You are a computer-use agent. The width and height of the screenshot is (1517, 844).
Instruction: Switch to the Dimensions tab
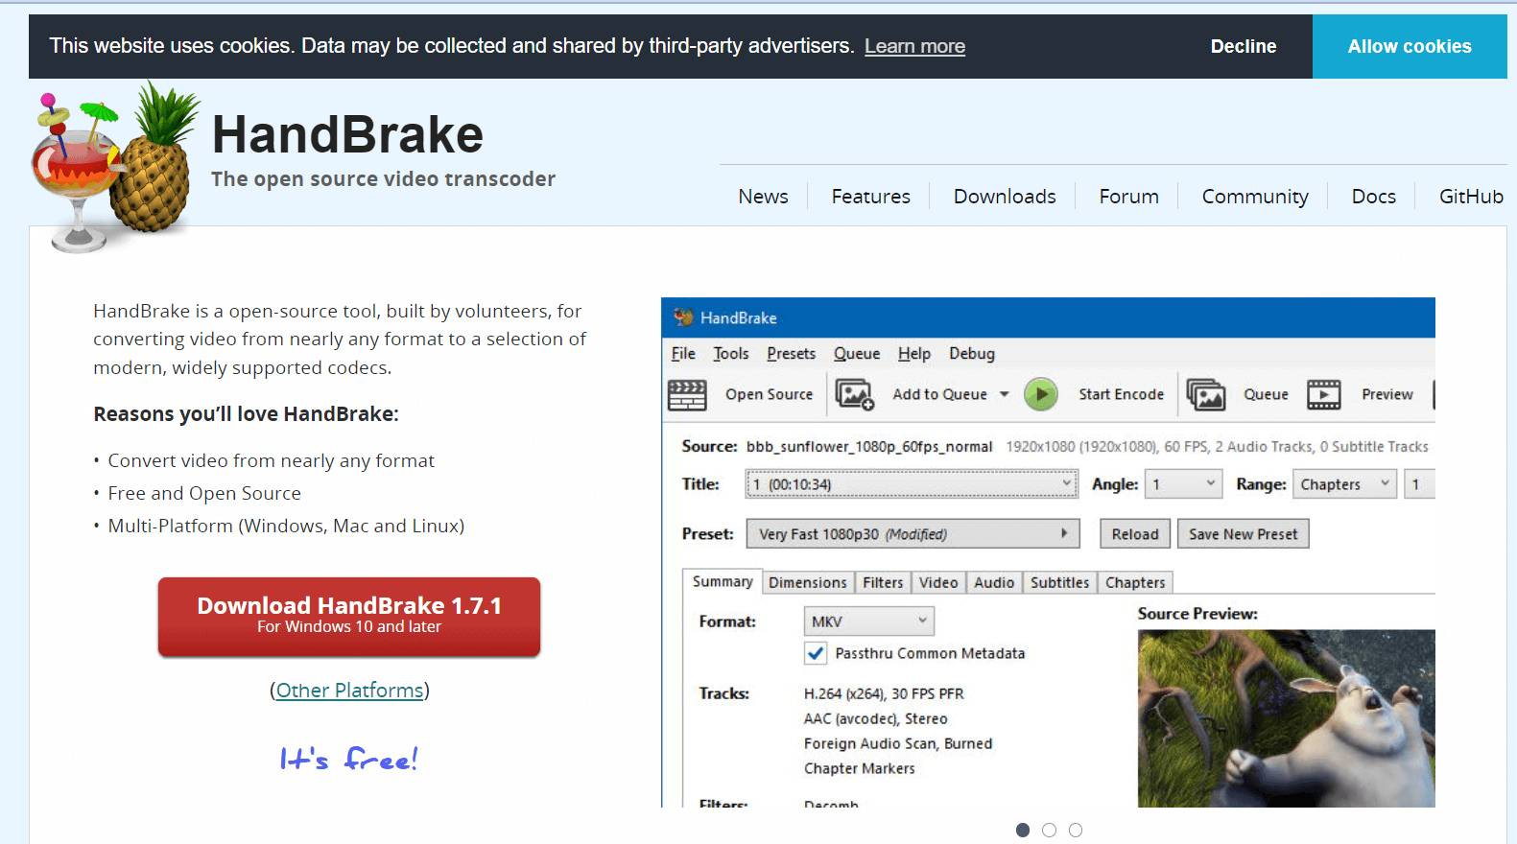click(808, 582)
